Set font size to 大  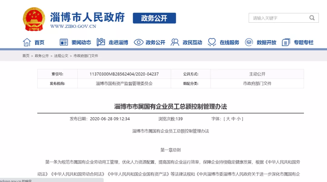tap(228, 119)
